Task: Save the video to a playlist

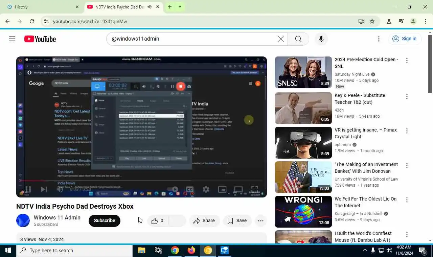Action: 237,221
